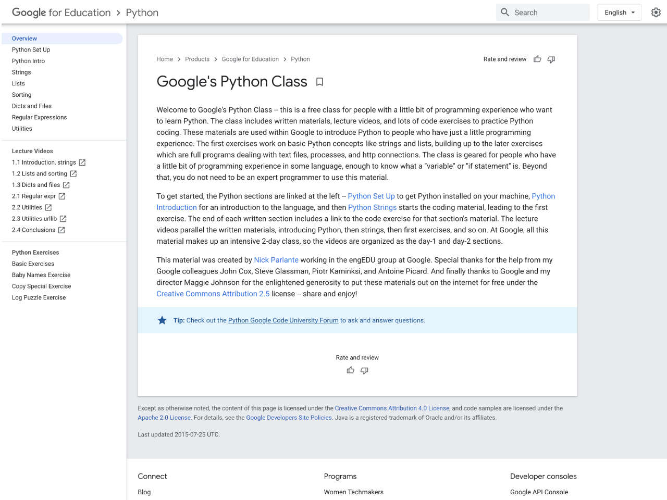Open Python Google Code University Forum link

[283, 320]
